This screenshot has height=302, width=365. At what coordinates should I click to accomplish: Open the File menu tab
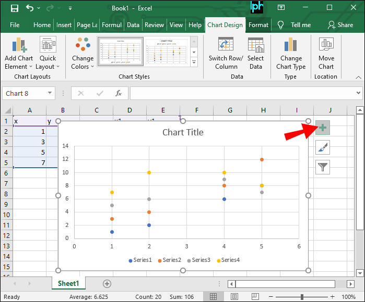(x=15, y=24)
